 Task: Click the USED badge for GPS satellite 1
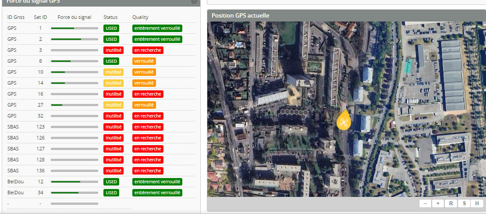[x=111, y=28]
